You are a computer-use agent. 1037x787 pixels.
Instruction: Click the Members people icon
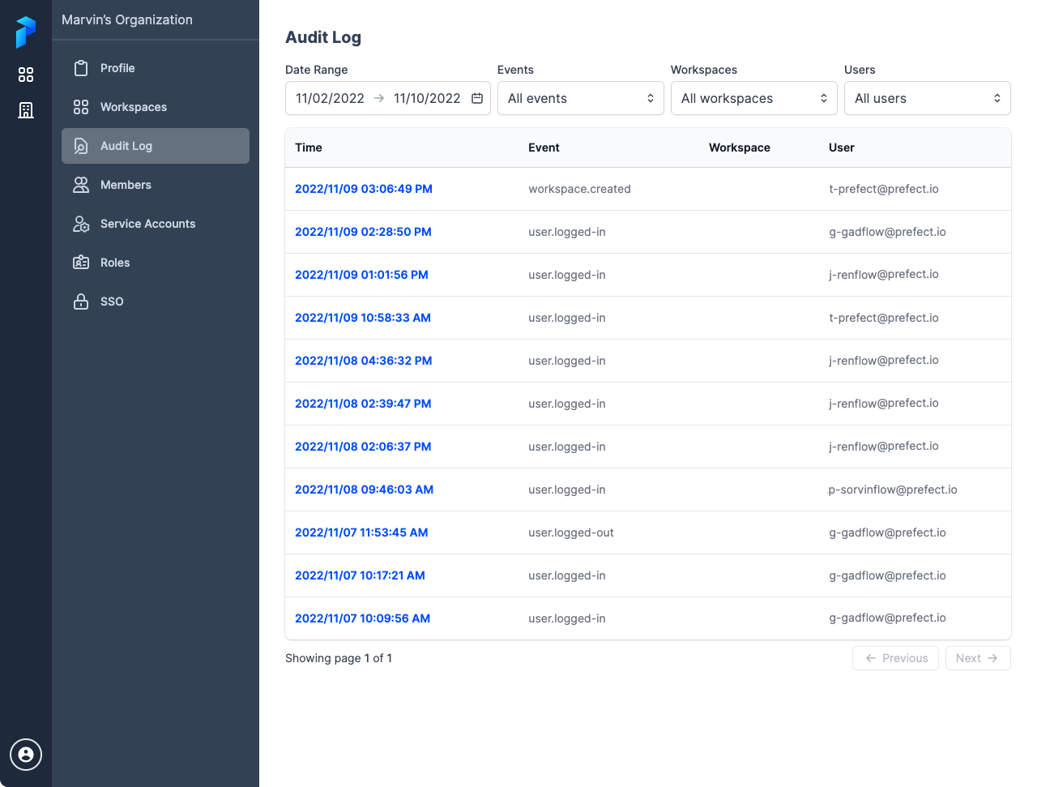tap(81, 185)
